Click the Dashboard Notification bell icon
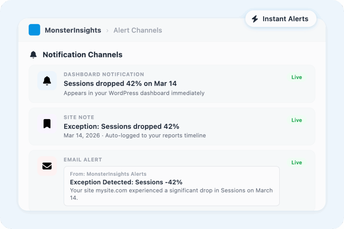 [x=47, y=80]
